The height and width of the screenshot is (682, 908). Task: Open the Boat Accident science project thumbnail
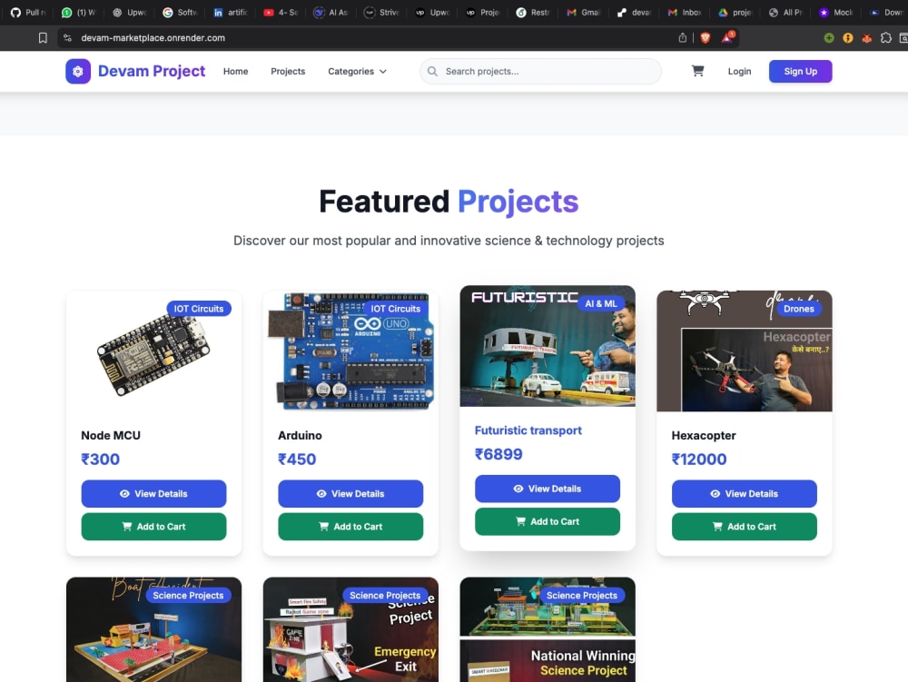(x=153, y=629)
